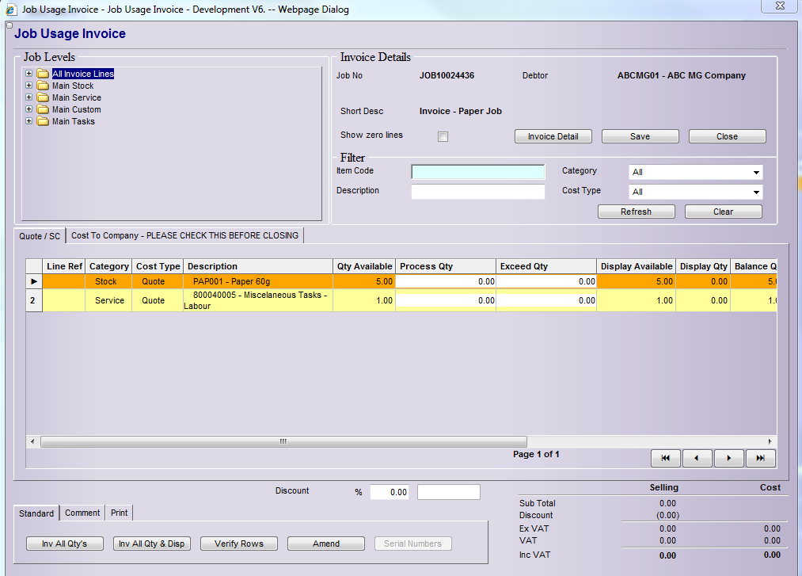Open the Comment tab
802x576 pixels.
82,513
